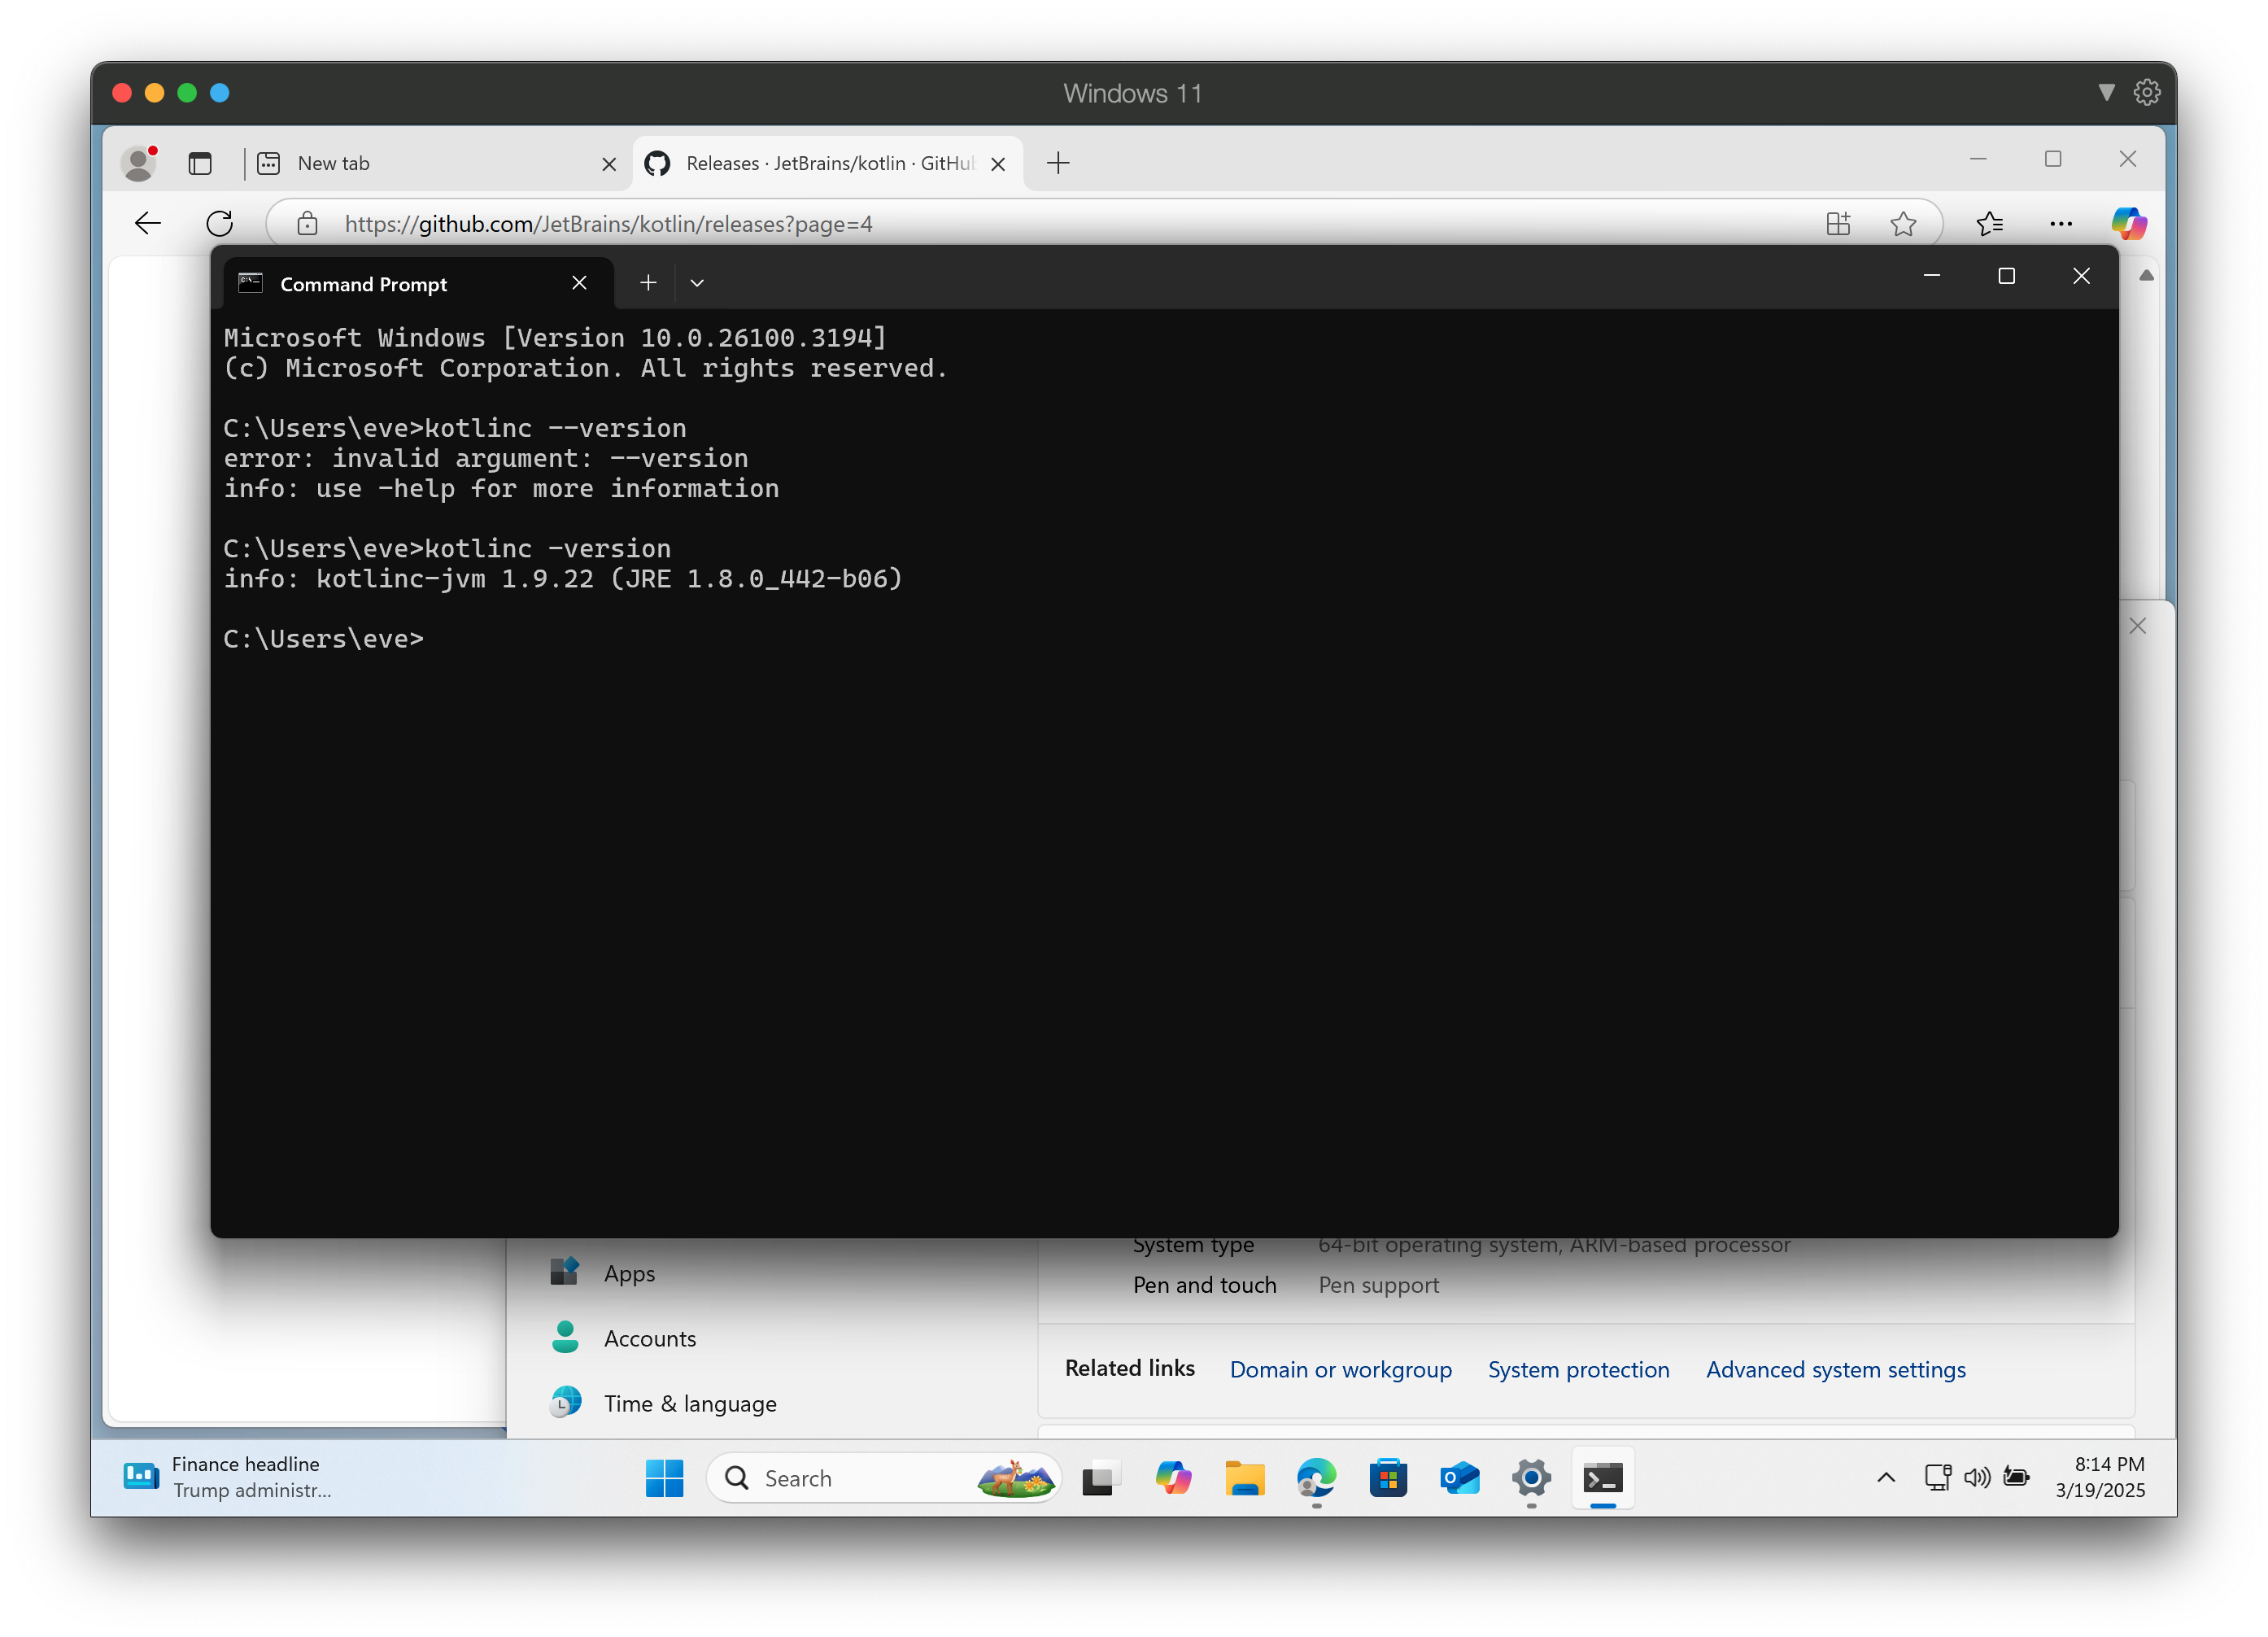Open Outlook from the taskbar
This screenshot has height=1637, width=2268.
click(x=1459, y=1479)
